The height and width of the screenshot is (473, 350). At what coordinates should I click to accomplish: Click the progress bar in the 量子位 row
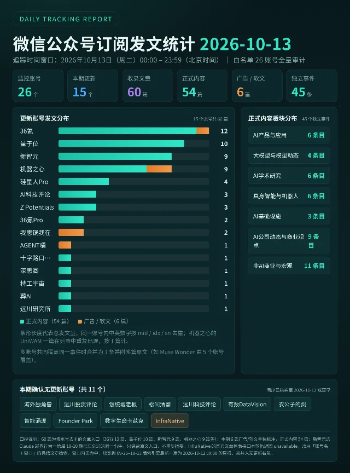133,143
